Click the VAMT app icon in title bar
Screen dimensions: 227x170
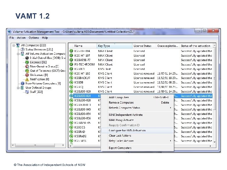tap(9, 31)
